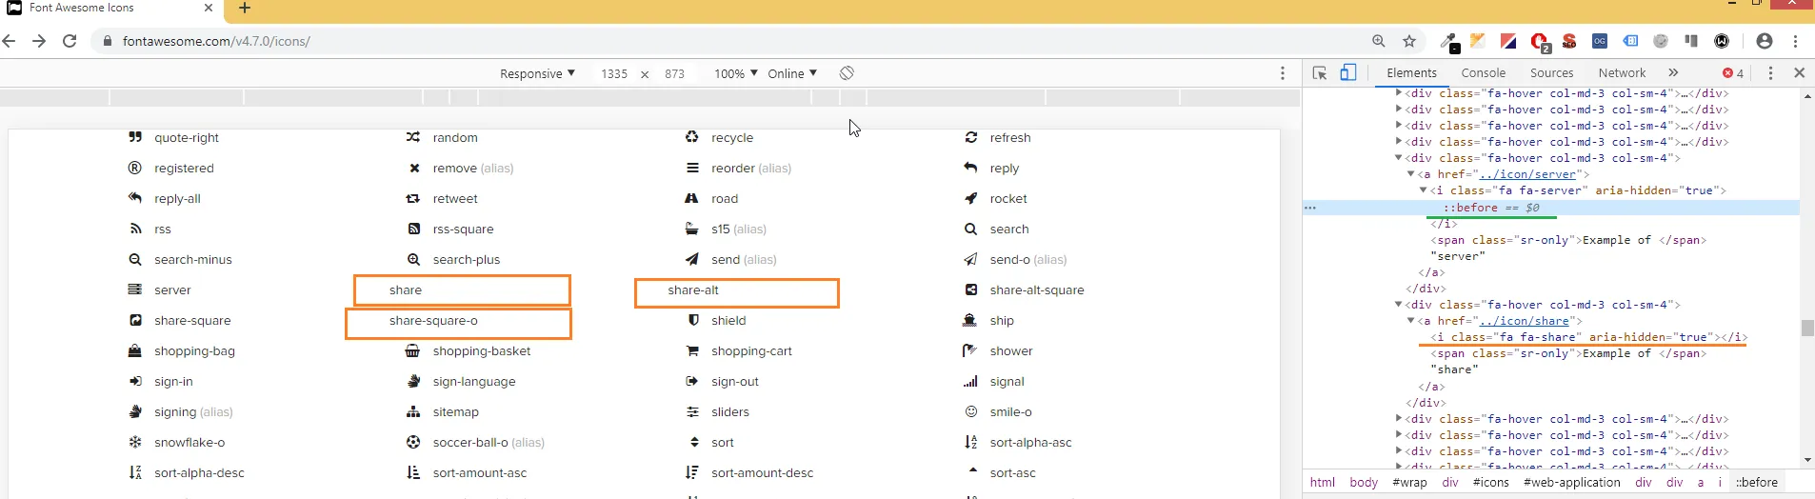Image resolution: width=1815 pixels, height=499 pixels.
Task: Select the shield icon
Action: tap(693, 320)
